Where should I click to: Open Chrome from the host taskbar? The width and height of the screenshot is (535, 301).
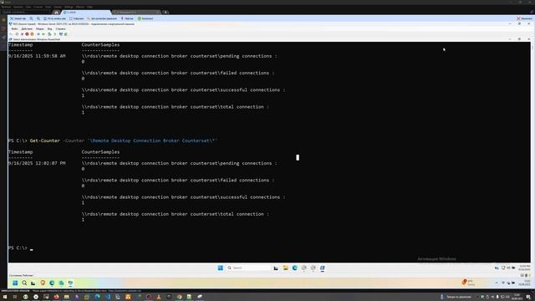[x=179, y=298]
